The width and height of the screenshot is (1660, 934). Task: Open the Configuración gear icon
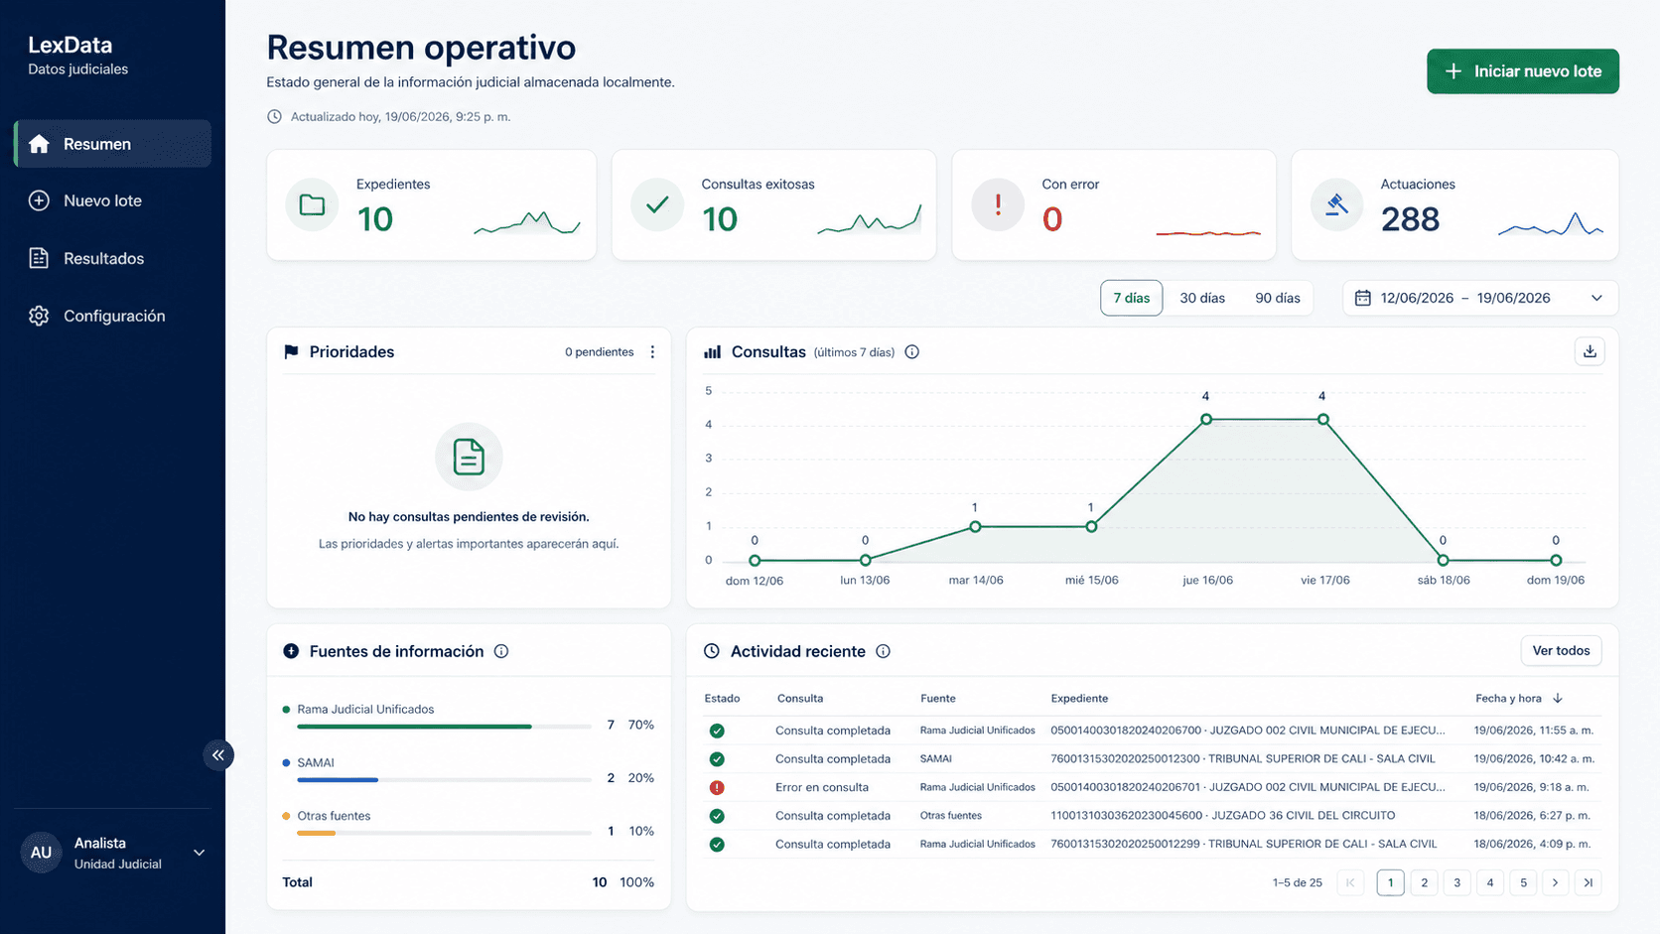[x=39, y=316]
